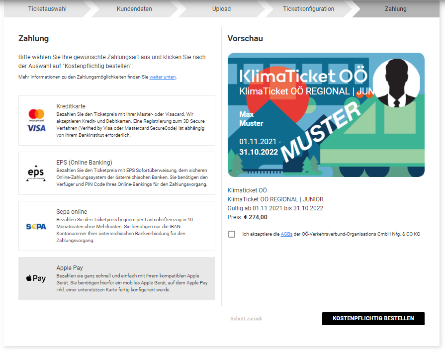445x352 pixels.
Task: Click the text Gültig ab 01.11.2021 bis 31.10.2022
Action: (275, 208)
